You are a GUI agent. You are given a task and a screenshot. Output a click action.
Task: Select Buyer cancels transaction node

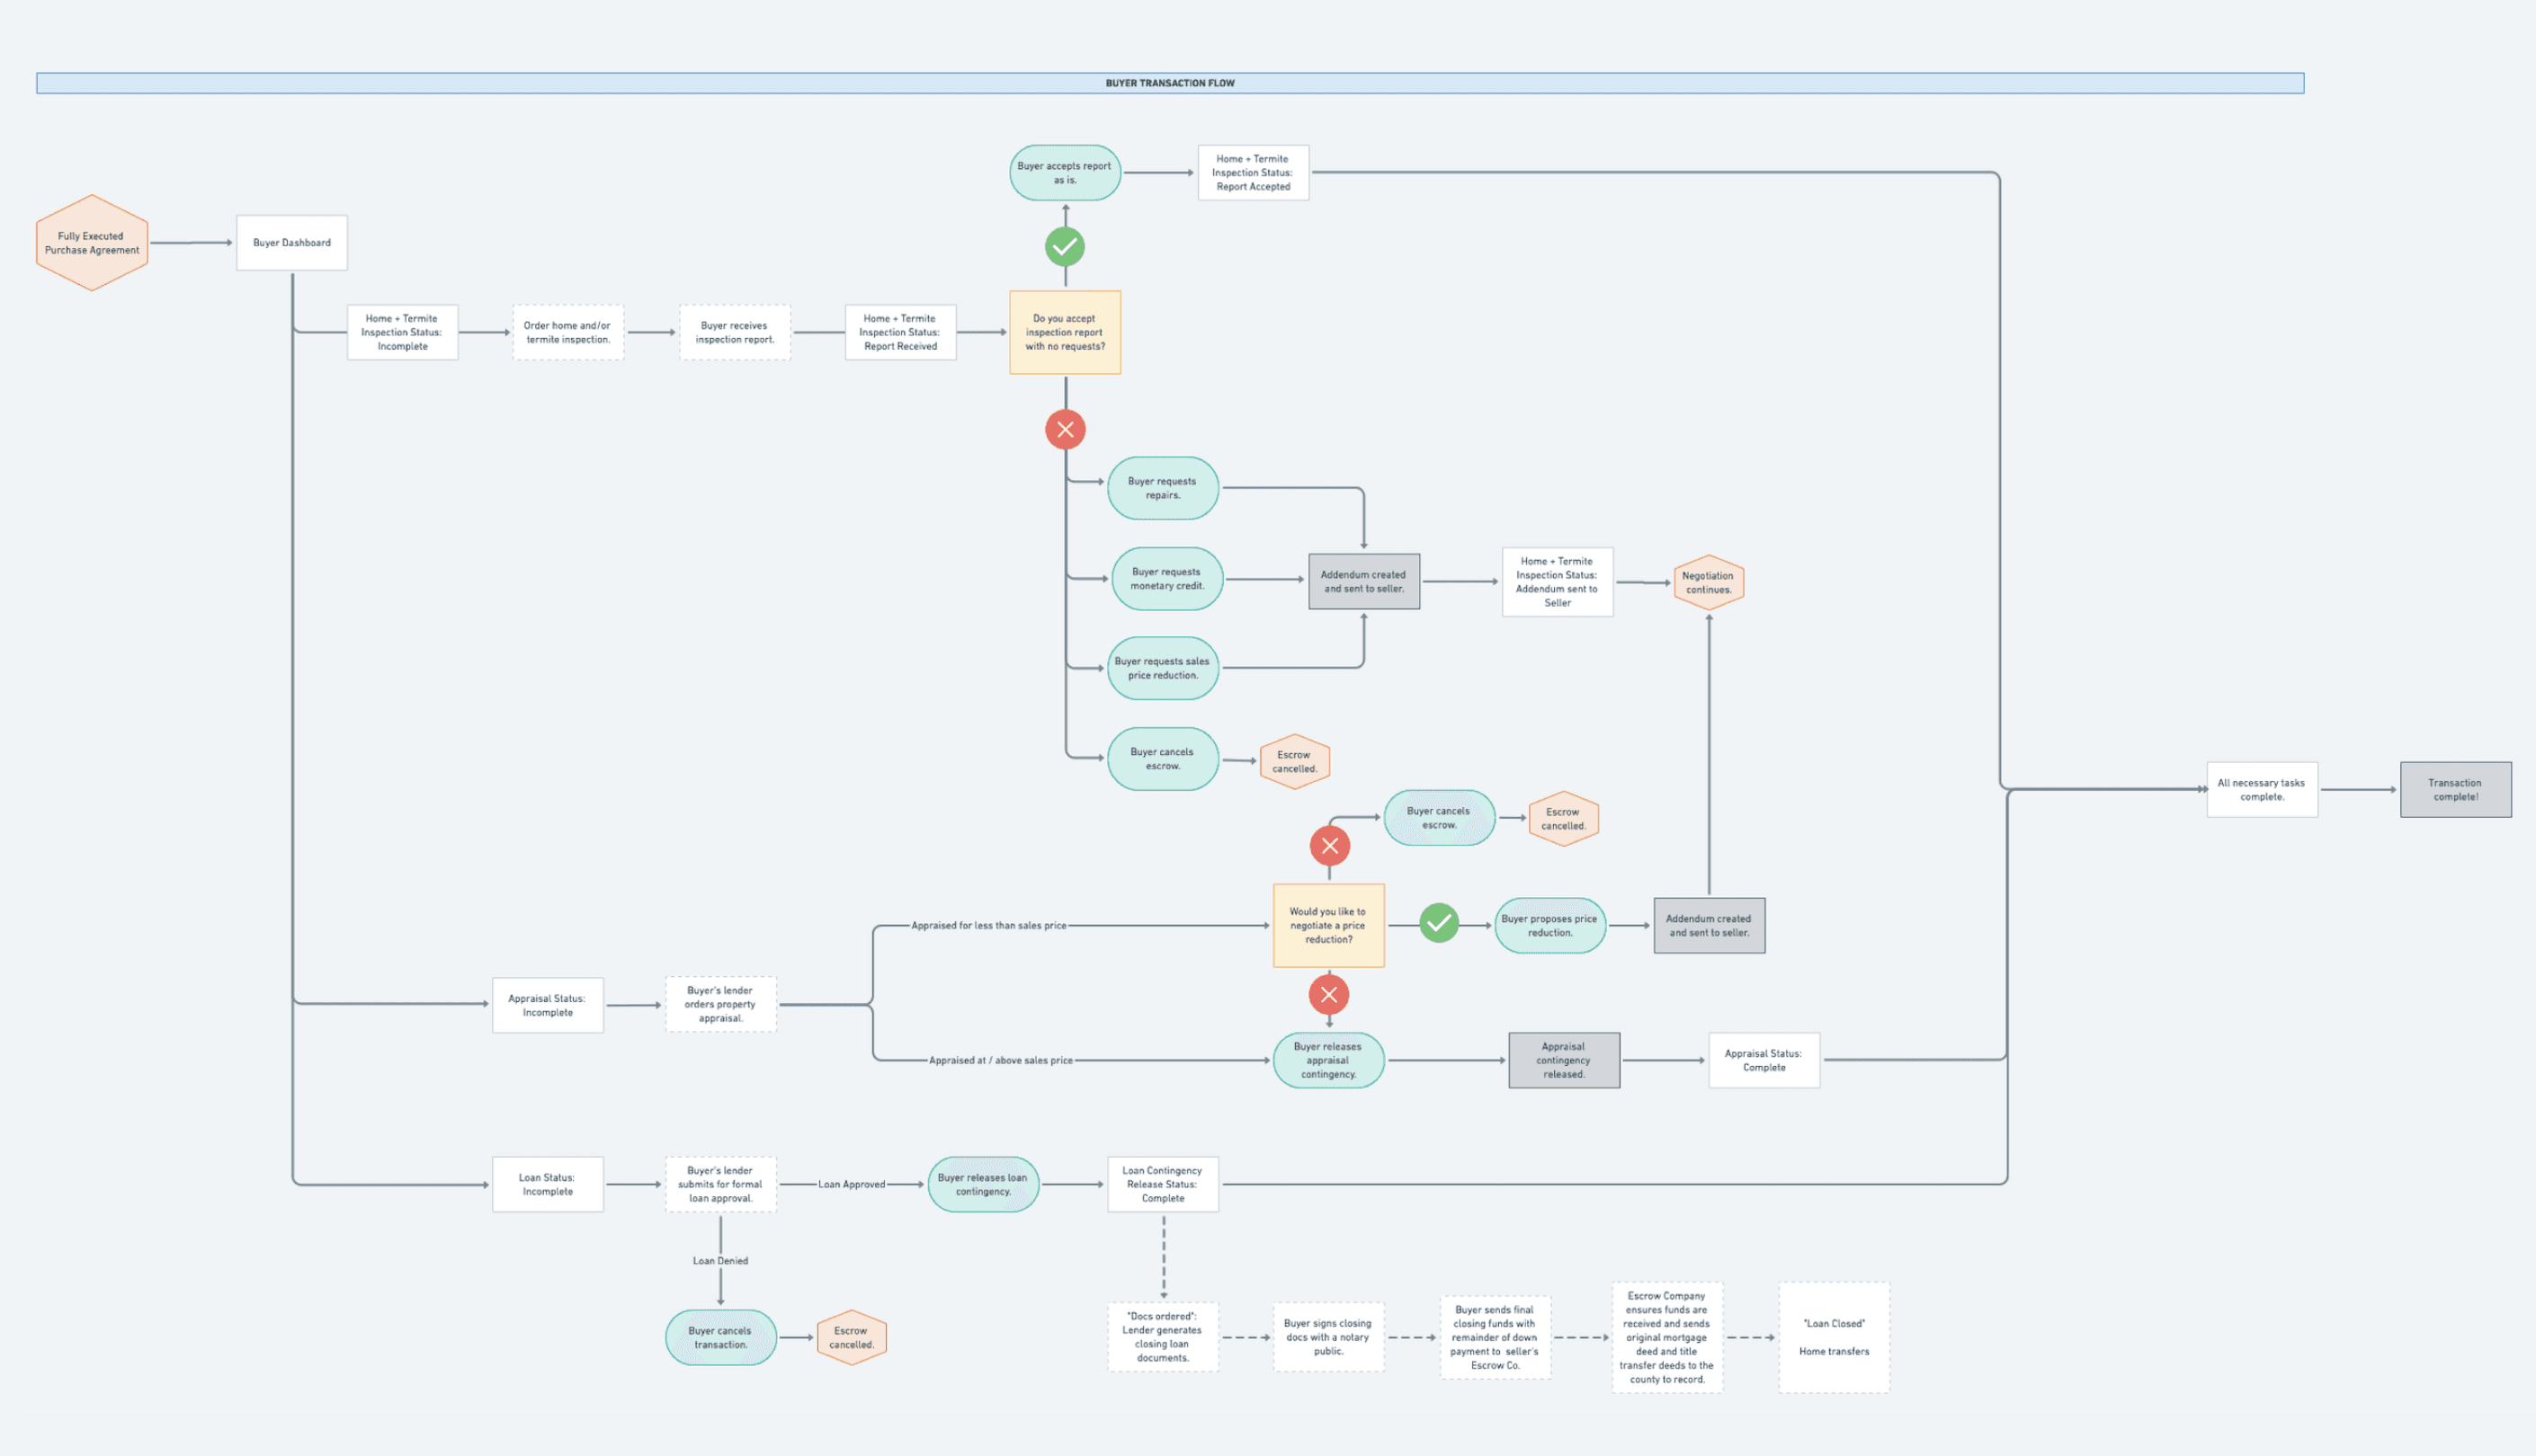720,1337
